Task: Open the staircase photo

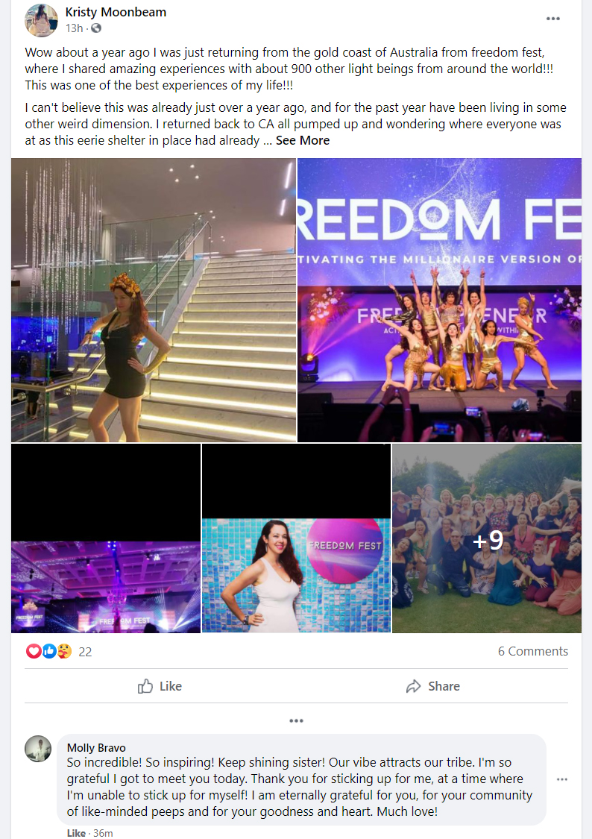Action: click(x=154, y=301)
